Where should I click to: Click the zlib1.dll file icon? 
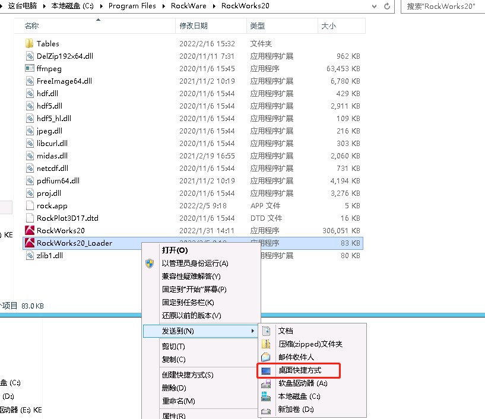[x=30, y=255]
